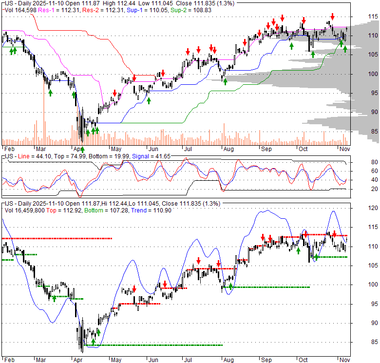Click 'Bottom = 19.99' in oscillator panel

[109, 156]
